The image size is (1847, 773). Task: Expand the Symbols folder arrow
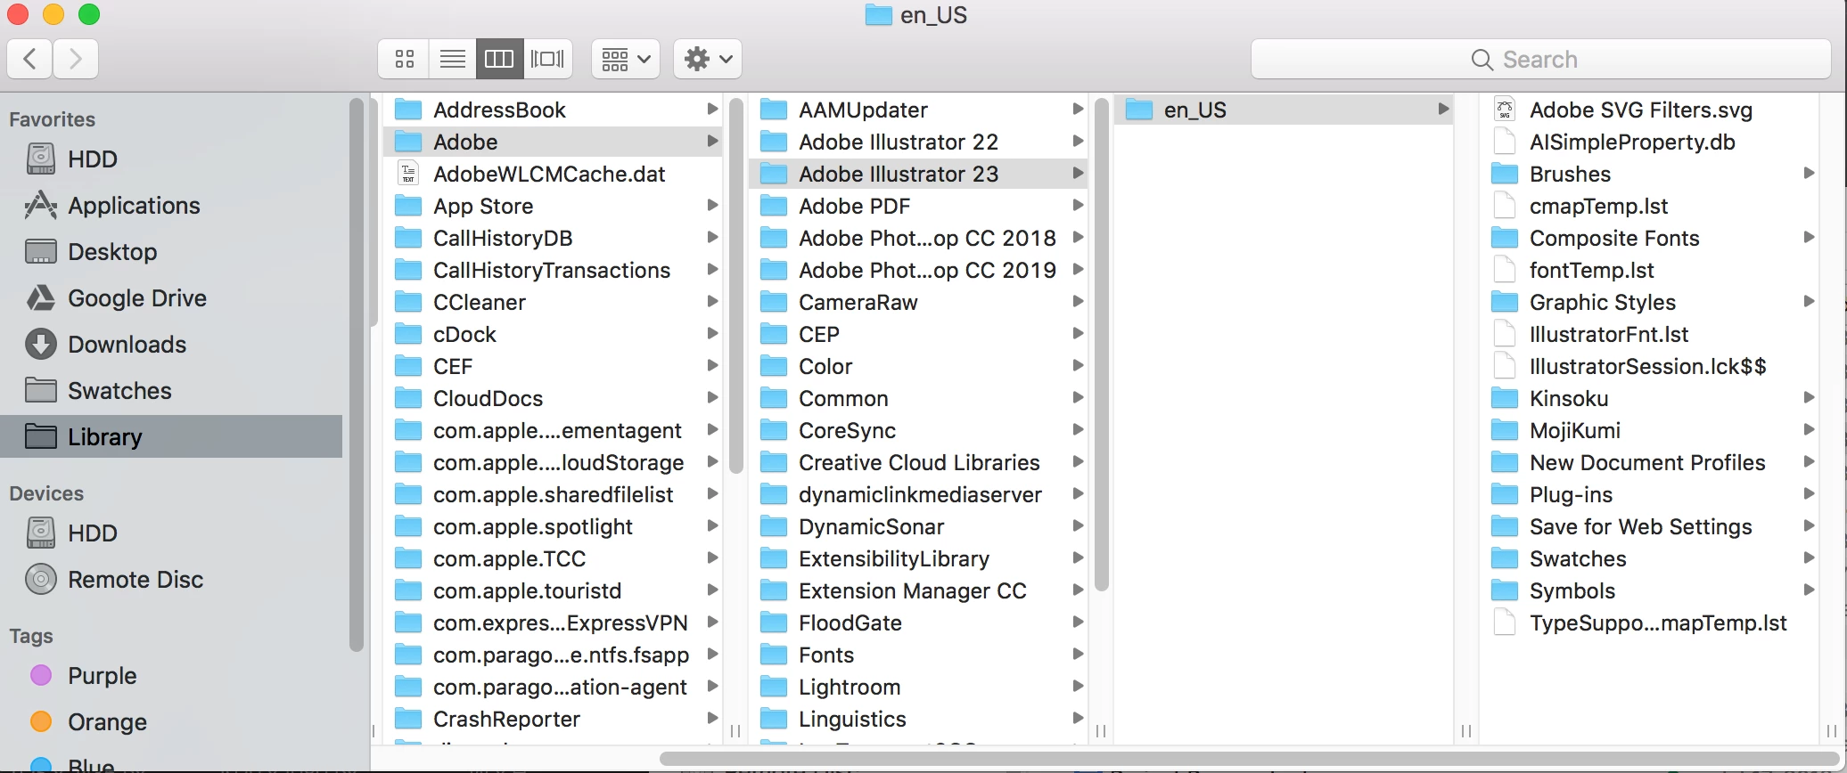[x=1809, y=590]
